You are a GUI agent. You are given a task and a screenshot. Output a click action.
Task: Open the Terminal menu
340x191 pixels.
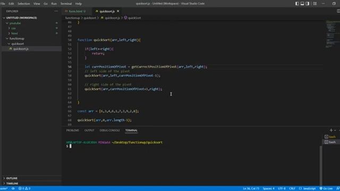pyautogui.click(x=66, y=4)
